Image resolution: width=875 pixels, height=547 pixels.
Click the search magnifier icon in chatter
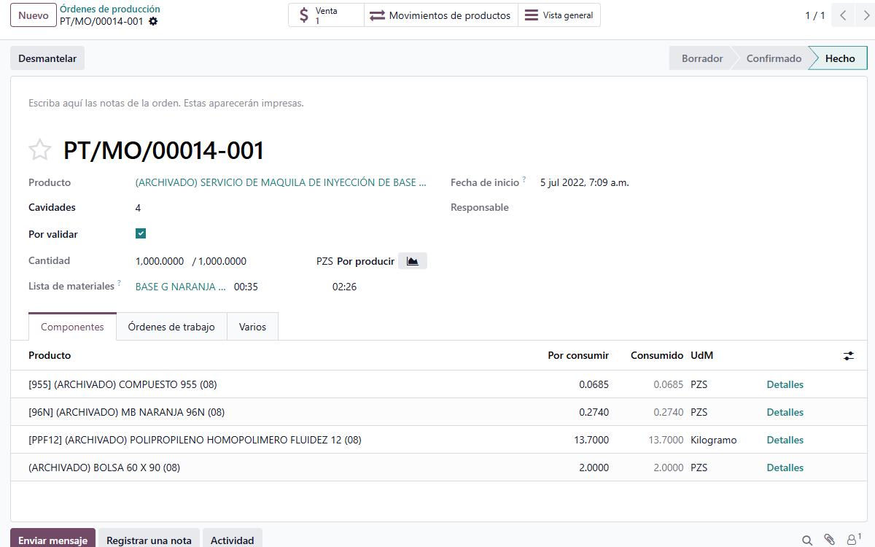point(807,540)
